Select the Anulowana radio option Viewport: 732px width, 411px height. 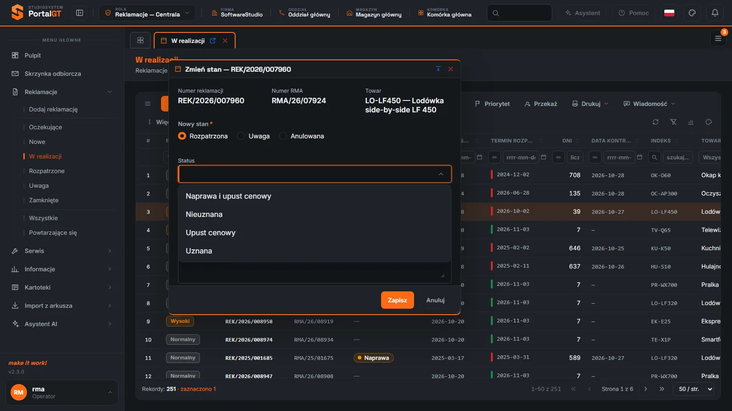(283, 136)
